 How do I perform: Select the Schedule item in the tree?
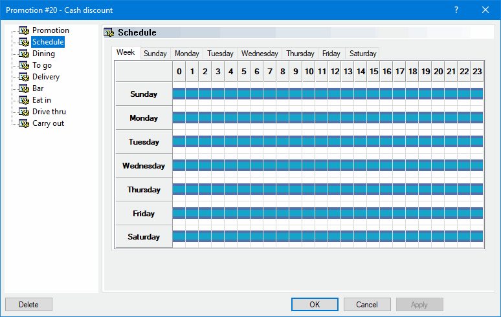(x=48, y=42)
